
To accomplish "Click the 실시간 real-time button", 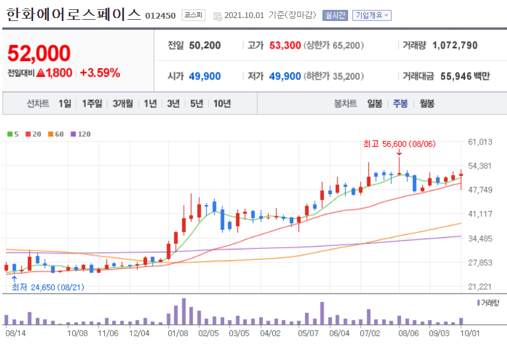I will (x=335, y=15).
